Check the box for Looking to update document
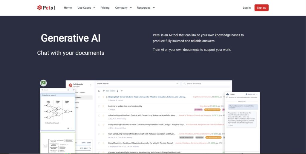 click(x=99, y=106)
